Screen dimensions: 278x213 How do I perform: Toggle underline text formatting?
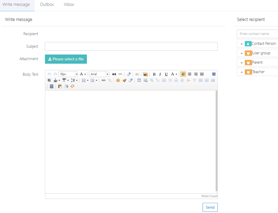click(x=166, y=74)
